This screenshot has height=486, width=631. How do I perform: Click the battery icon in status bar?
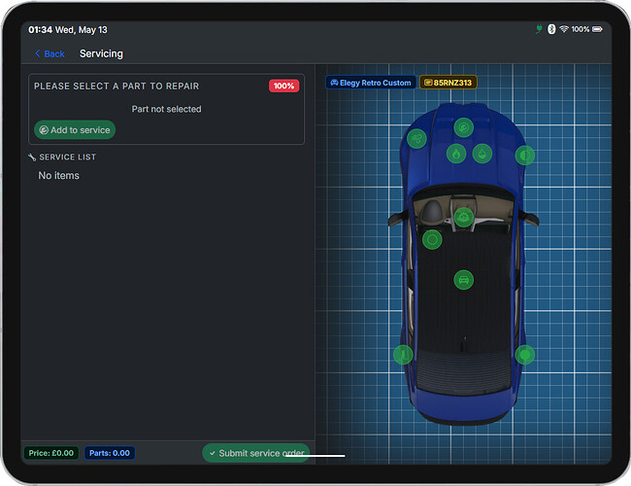point(597,29)
